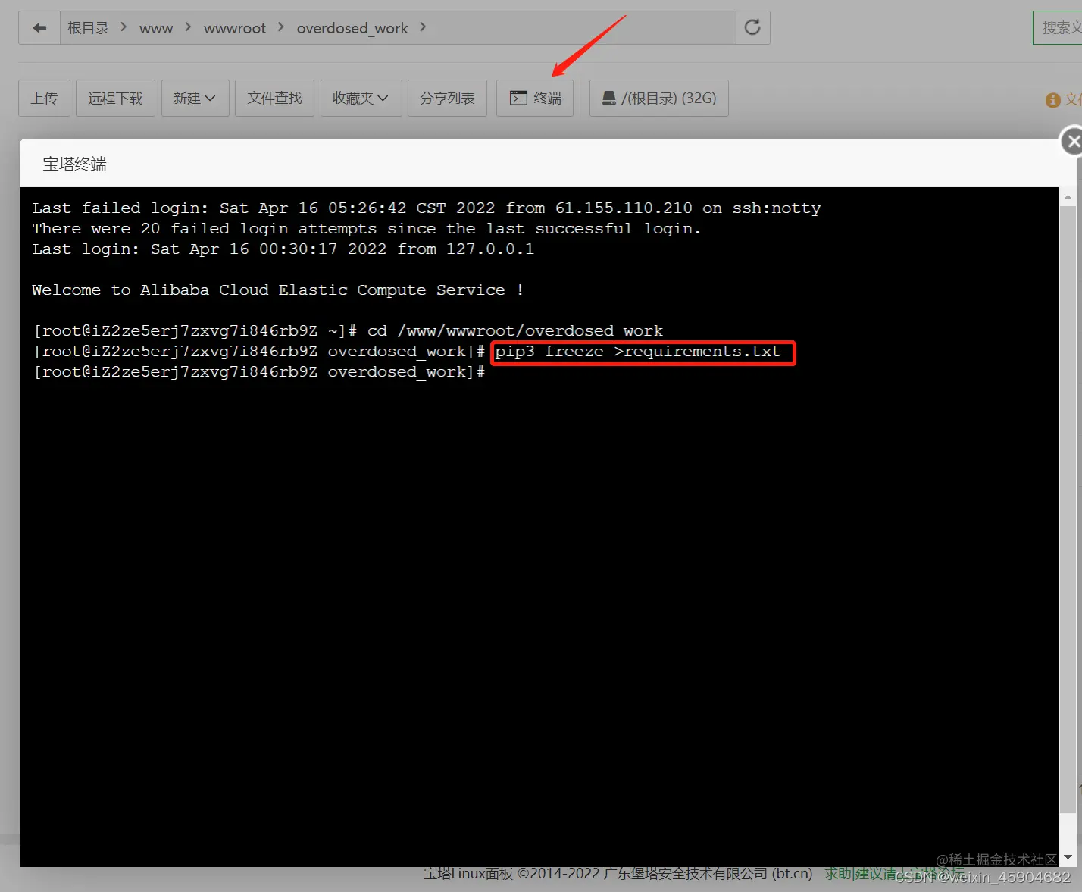This screenshot has height=892, width=1082.
Task: Open the 求助 help link in footer
Action: pos(838,874)
